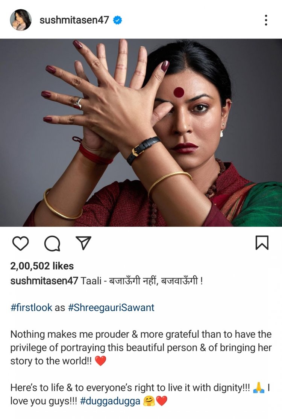
Task: Tap the blue verified badge
Action: [118, 20]
